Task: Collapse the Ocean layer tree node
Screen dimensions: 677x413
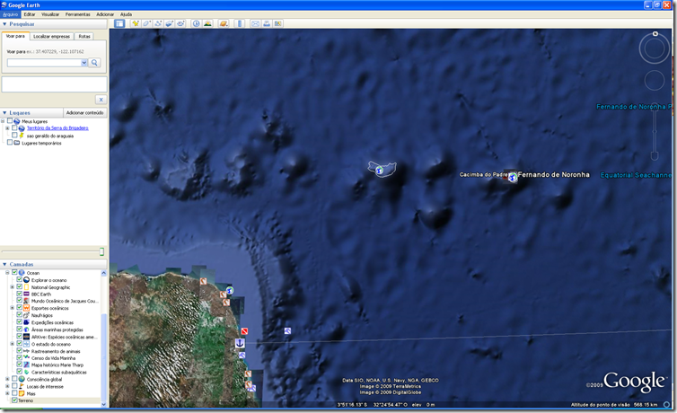Action: 7,273
